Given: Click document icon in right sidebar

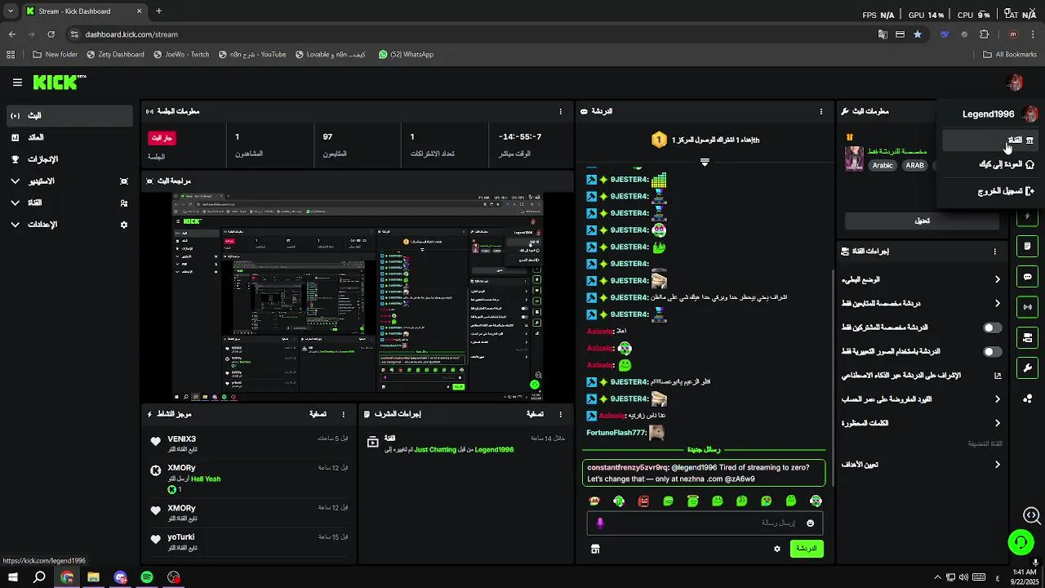Looking at the screenshot, I should [x=1027, y=246].
